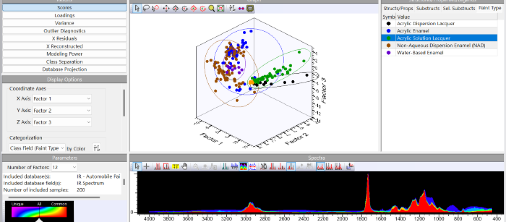The height and width of the screenshot is (222, 506).
Task: Switch to the Sel. Substructs tab
Action: click(459, 8)
